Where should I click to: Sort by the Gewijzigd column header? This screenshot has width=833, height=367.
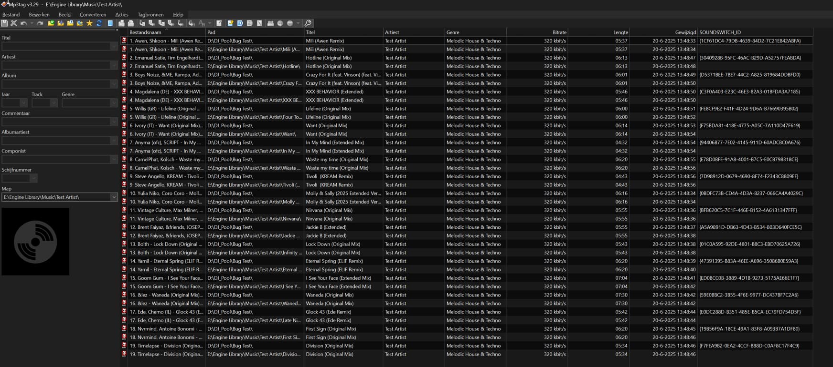coord(663,32)
